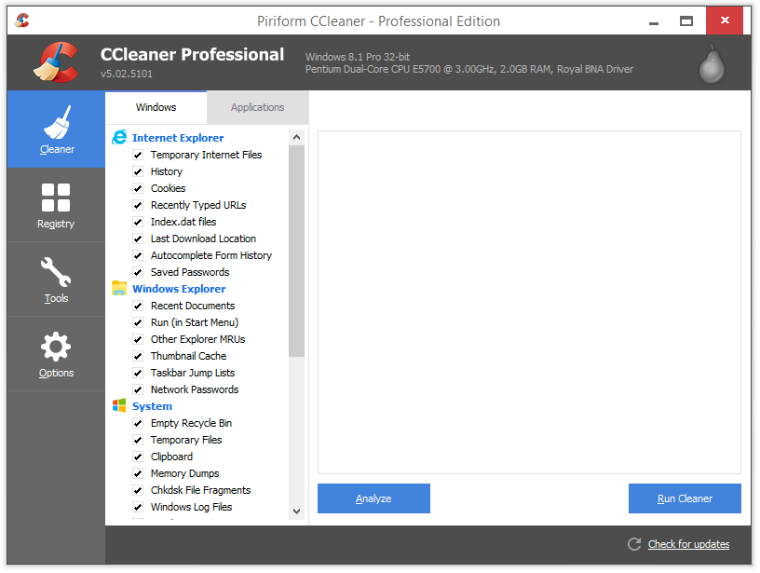Uncheck the Thumbnail Cache option
The width and height of the screenshot is (760, 573).
pyautogui.click(x=137, y=356)
